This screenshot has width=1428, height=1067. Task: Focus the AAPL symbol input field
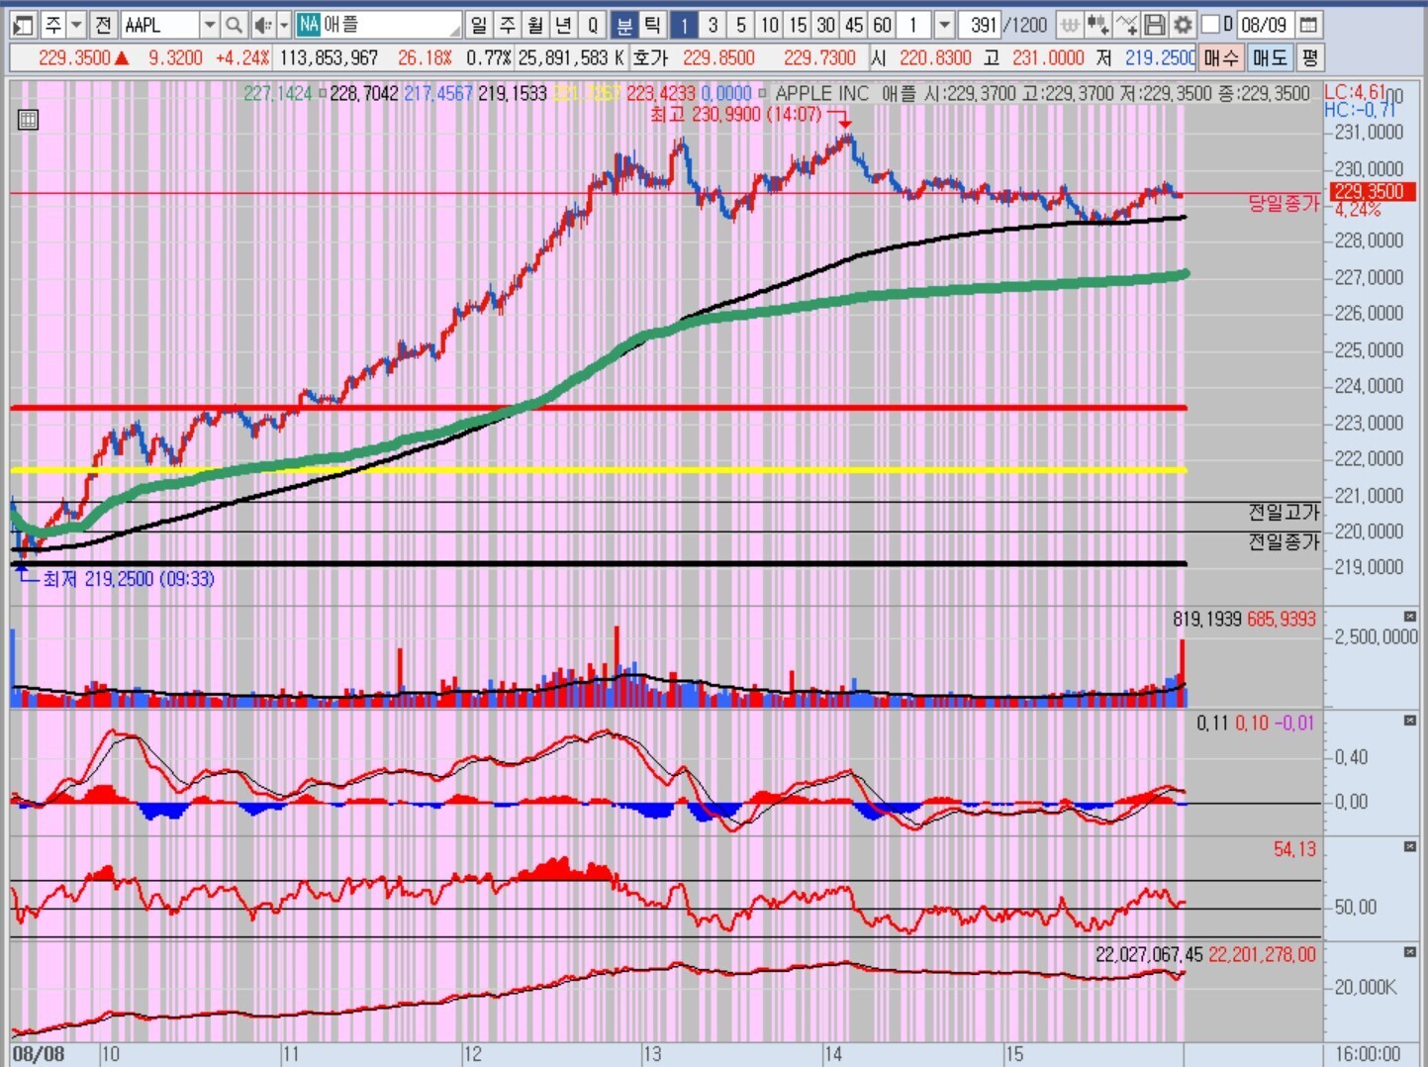pos(160,25)
